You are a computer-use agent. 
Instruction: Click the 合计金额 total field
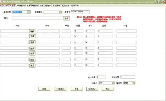click(x=127, y=77)
